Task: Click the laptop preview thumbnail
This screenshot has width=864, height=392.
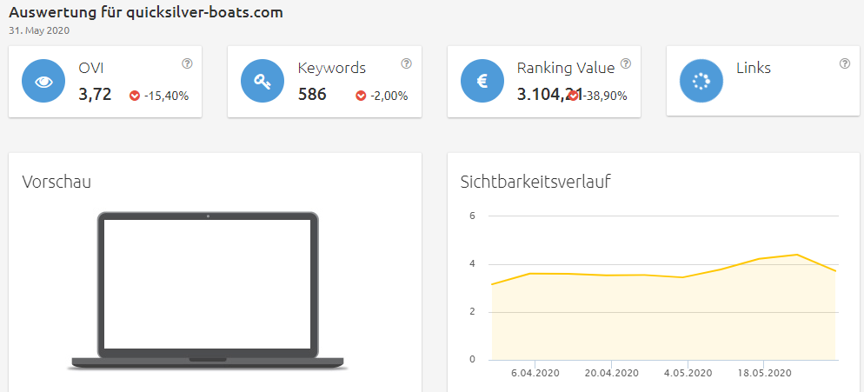Action: click(x=208, y=290)
